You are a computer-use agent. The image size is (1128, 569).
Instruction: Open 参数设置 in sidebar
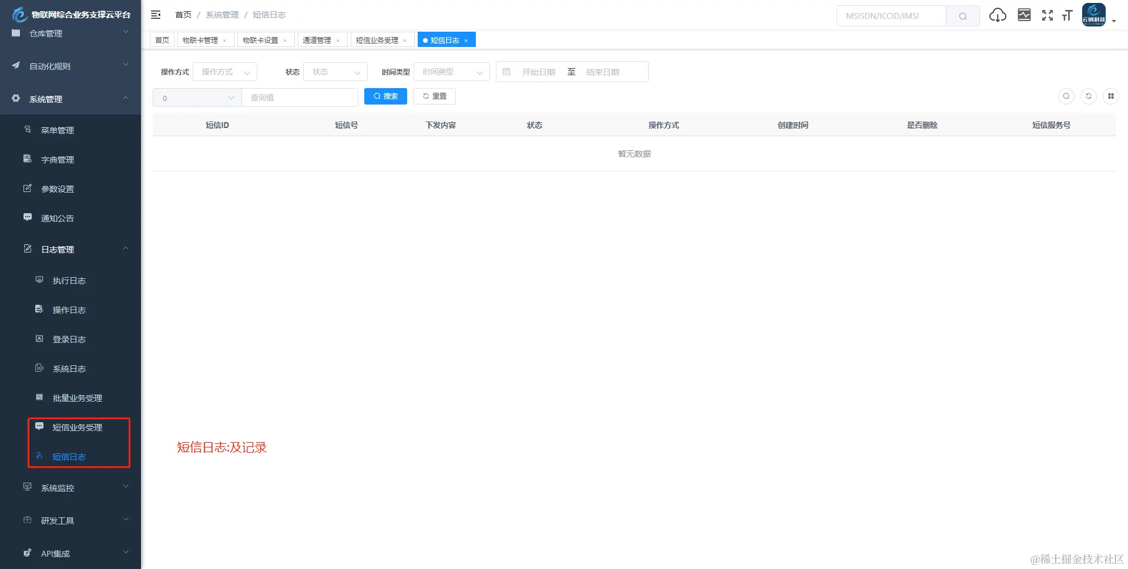58,188
